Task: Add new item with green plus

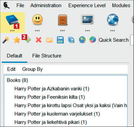Action: (x=28, y=40)
